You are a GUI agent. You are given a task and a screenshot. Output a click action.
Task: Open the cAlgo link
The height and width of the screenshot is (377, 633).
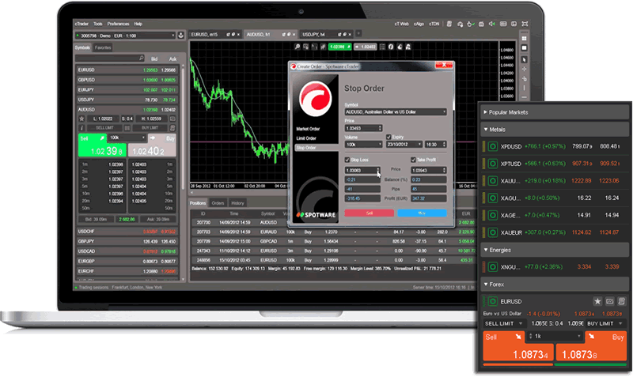click(x=419, y=24)
